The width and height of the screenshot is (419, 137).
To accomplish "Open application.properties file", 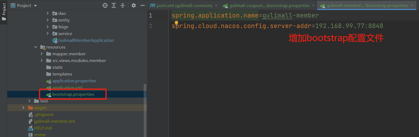I will click(74, 81).
